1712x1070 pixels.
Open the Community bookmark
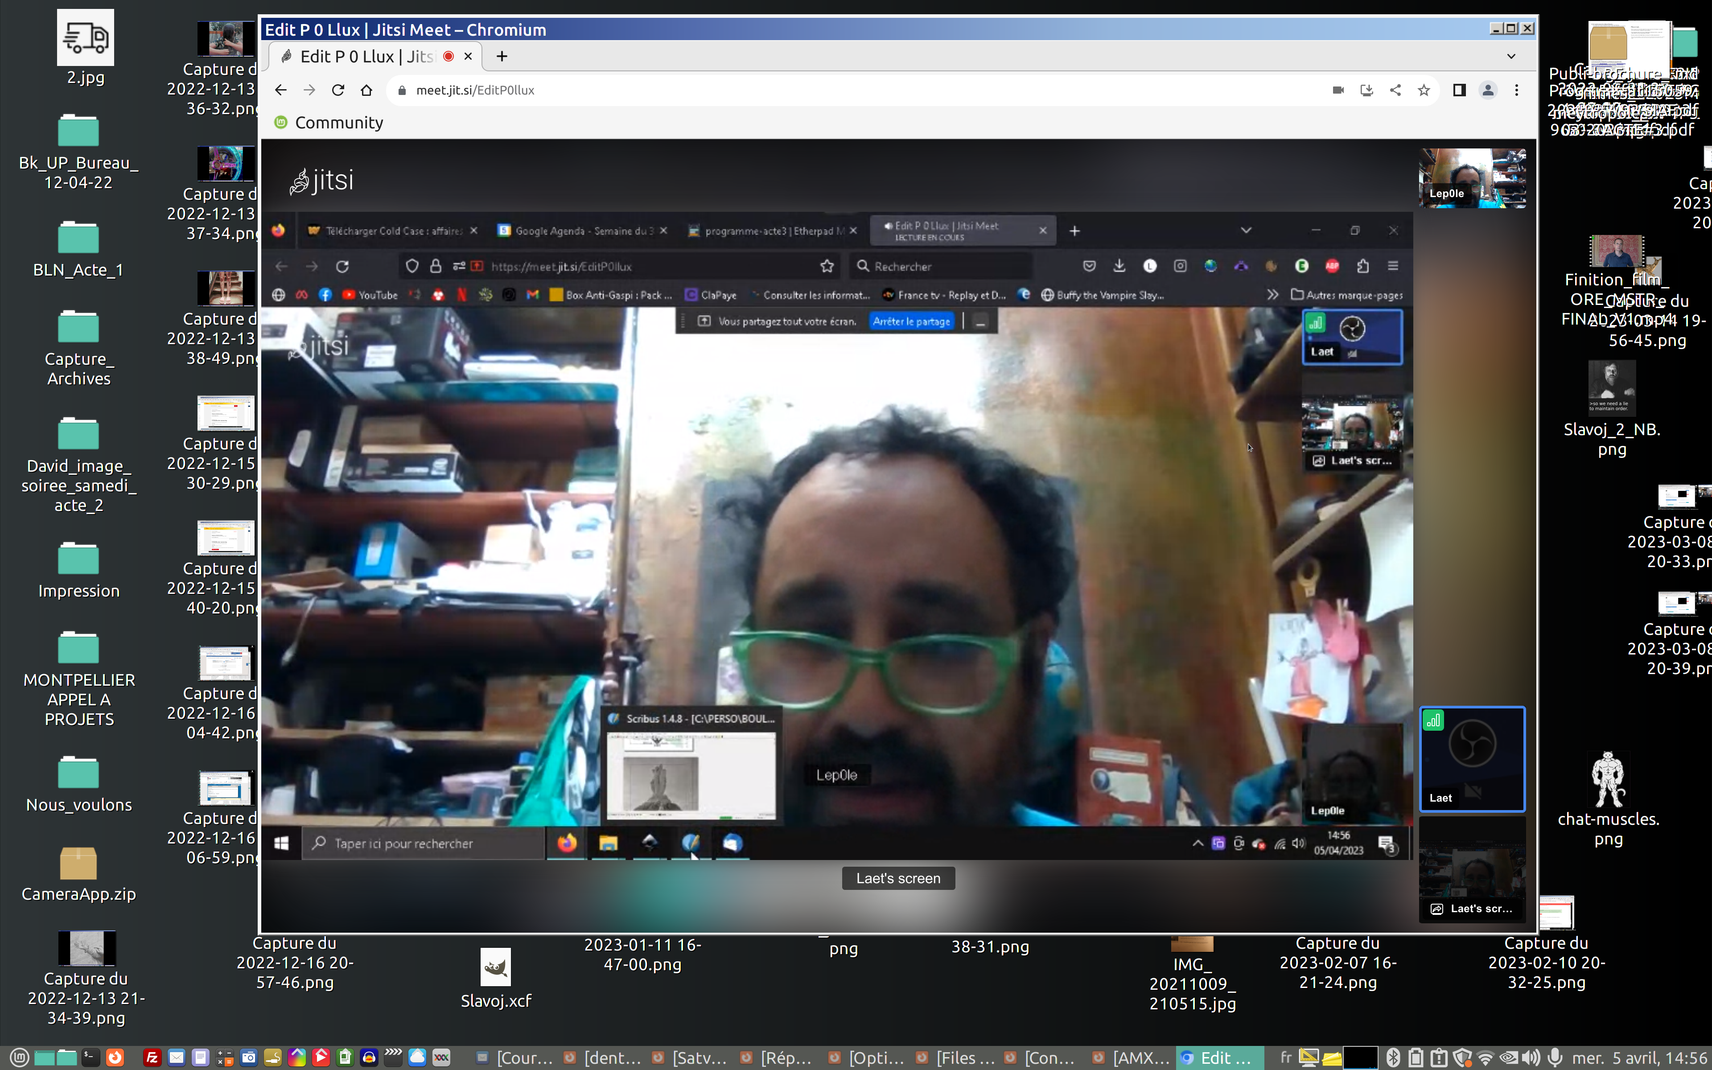pyautogui.click(x=329, y=123)
